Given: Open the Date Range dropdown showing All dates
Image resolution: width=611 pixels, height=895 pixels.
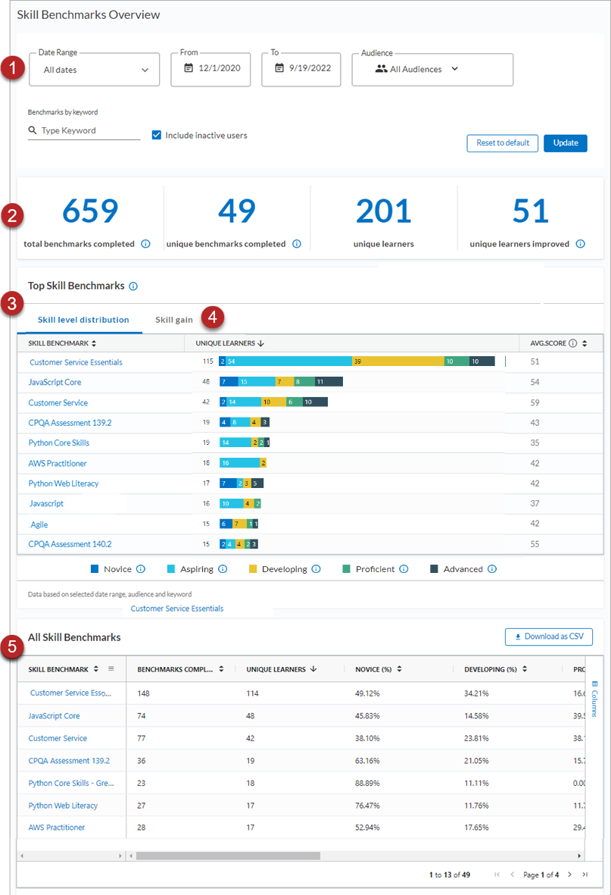Looking at the screenshot, I should pos(94,69).
